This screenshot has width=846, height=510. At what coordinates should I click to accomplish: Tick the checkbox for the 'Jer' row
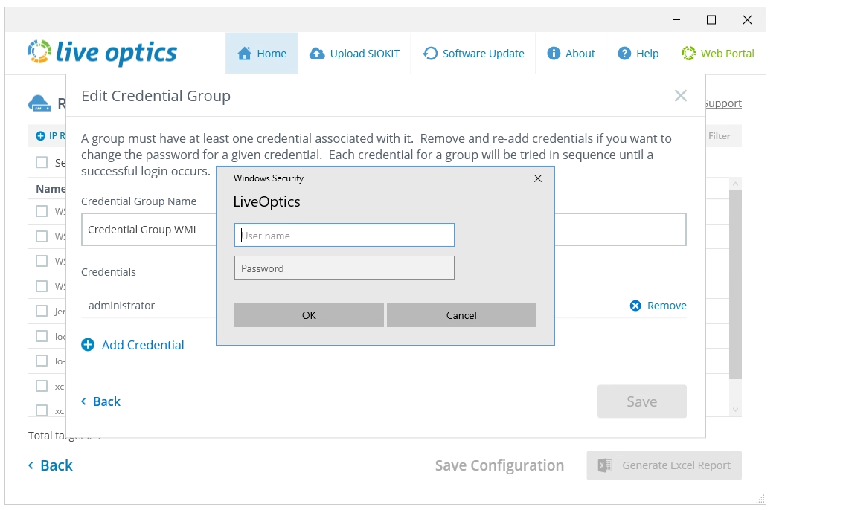[42, 311]
